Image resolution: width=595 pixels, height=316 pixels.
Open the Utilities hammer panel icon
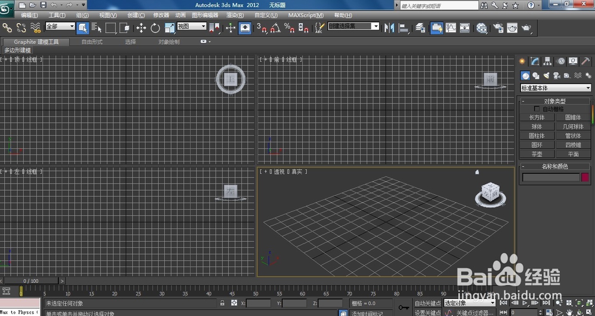(x=585, y=61)
